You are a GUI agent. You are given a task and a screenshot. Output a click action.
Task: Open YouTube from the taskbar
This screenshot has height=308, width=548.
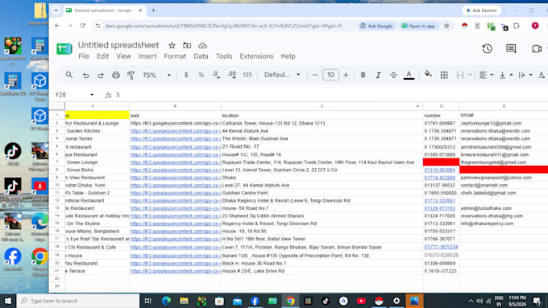361,301
